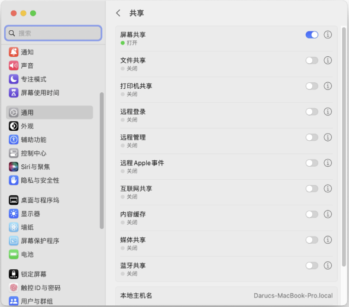Open the 通知 notifications icon
This screenshot has height=307, width=349.
pos(14,52)
